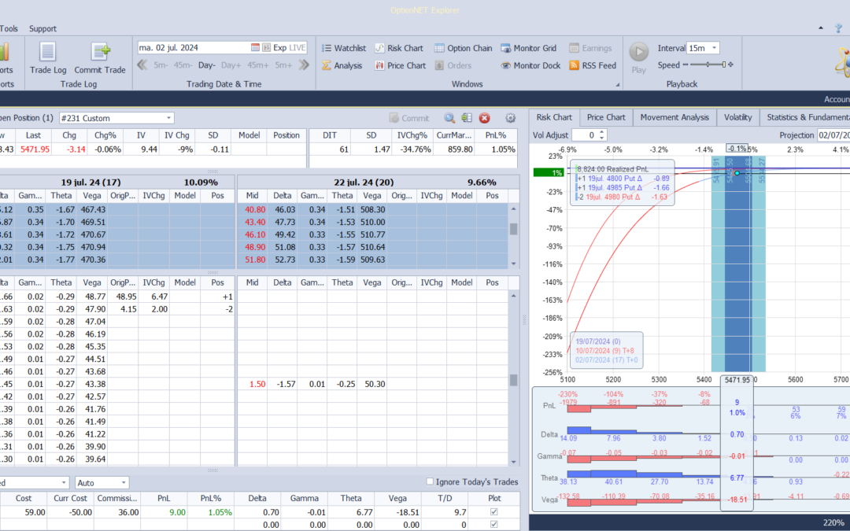Screen dimensions: 850x531
Task: Toggle Plot checkbox for first position row
Action: pyautogui.click(x=493, y=511)
